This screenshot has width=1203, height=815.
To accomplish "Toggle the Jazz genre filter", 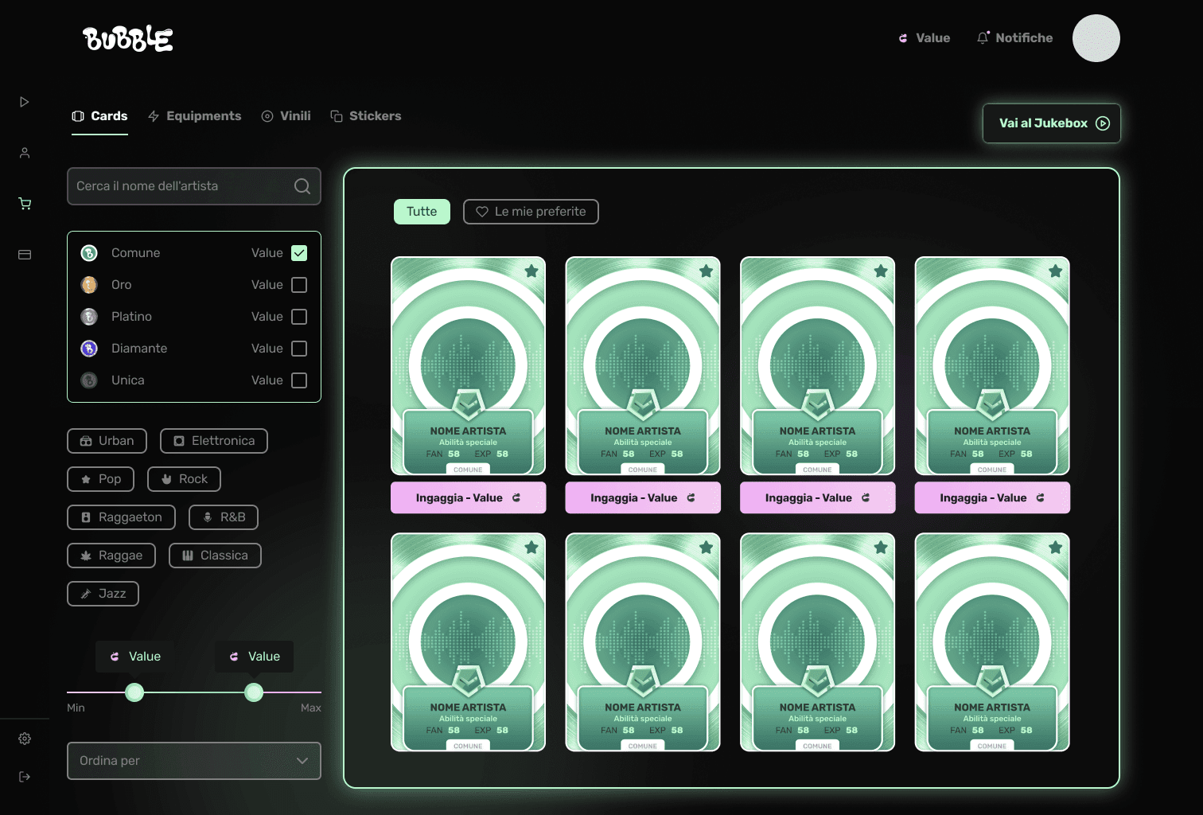I will coord(103,594).
